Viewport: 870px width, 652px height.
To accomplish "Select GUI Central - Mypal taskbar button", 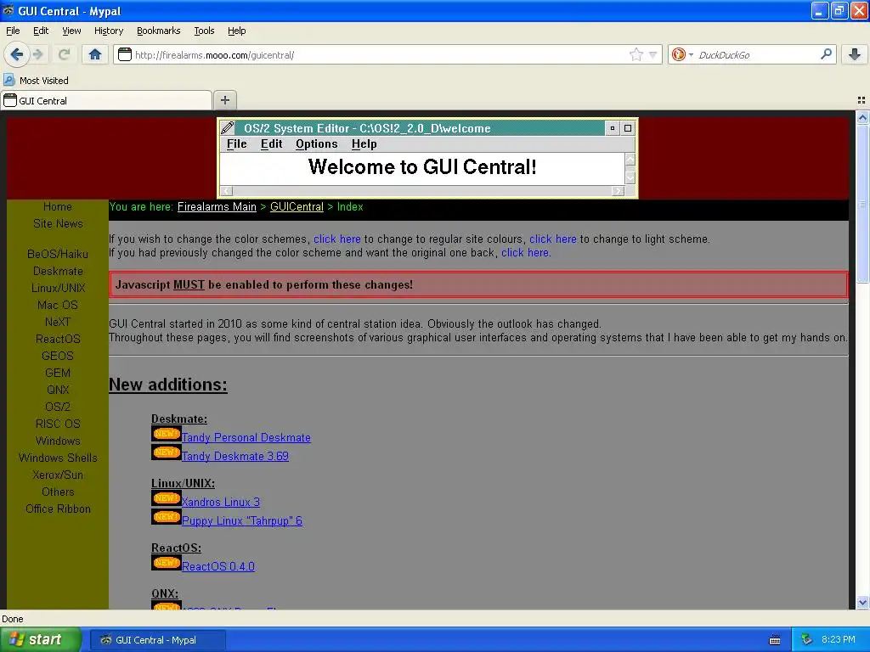I will click(x=157, y=640).
